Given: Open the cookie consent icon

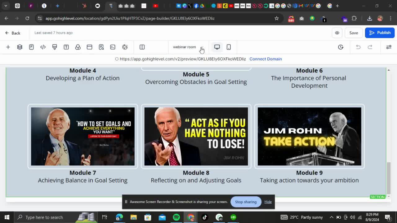Looking at the screenshot, I should coord(125,47).
